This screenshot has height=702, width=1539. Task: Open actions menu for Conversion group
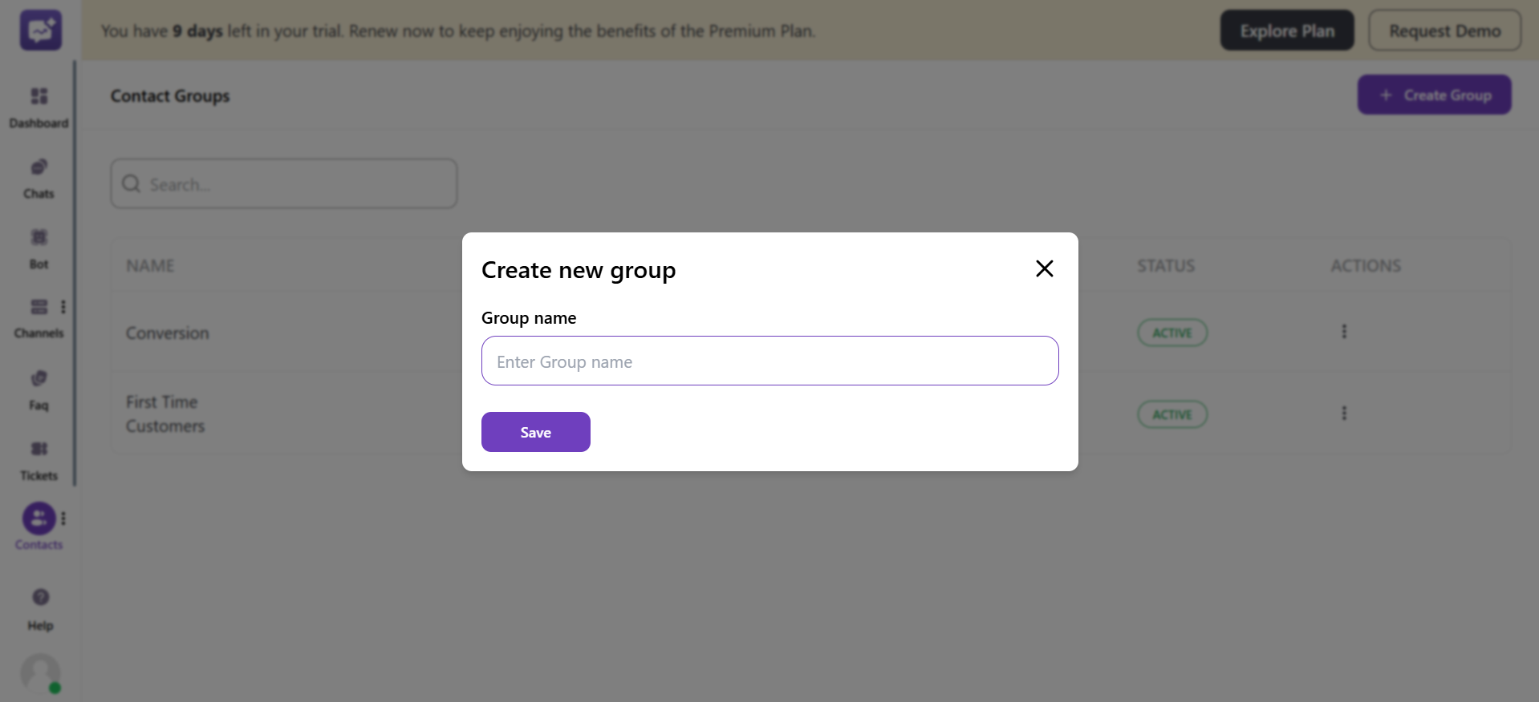pyautogui.click(x=1344, y=331)
